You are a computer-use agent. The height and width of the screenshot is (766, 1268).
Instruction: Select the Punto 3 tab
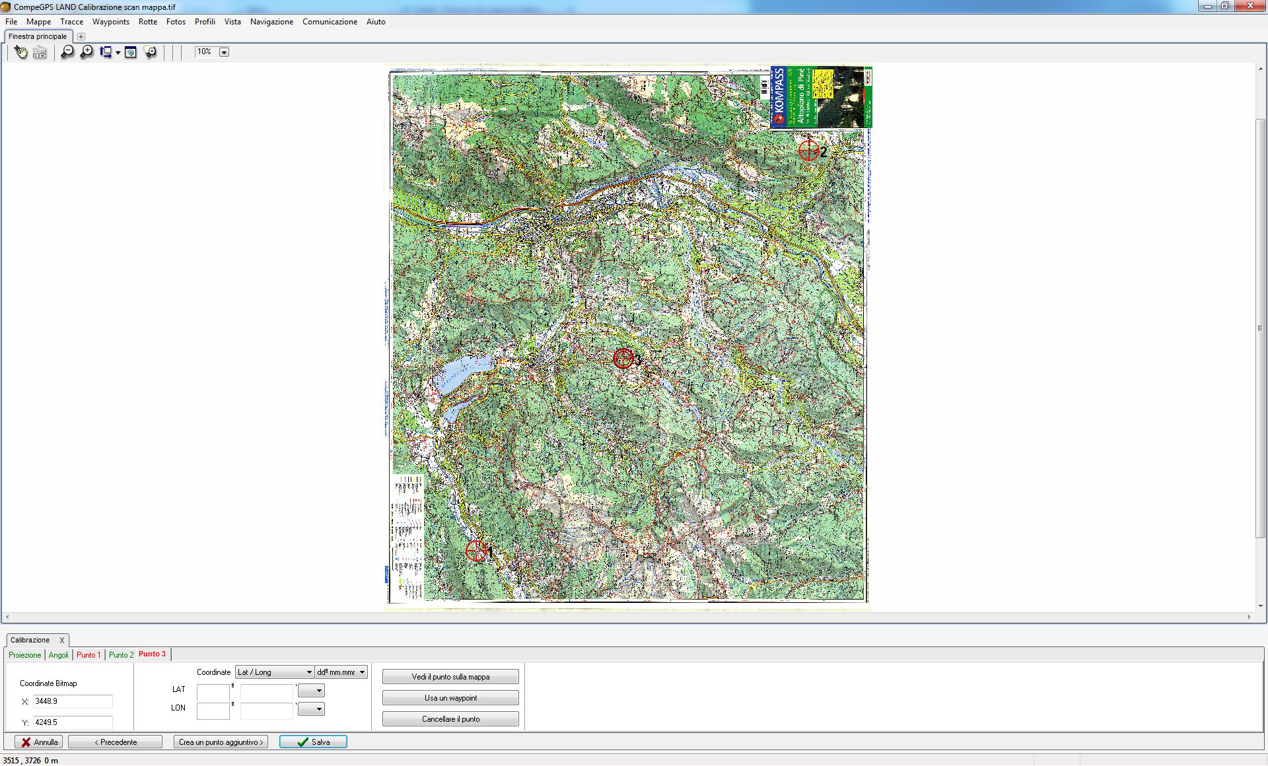(x=153, y=654)
